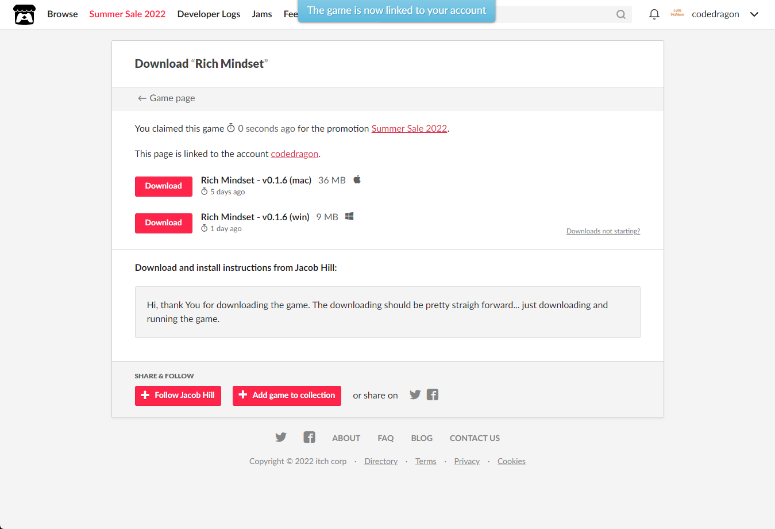This screenshot has width=775, height=529.
Task: Share on Facebook in Share & Follow
Action: point(433,394)
